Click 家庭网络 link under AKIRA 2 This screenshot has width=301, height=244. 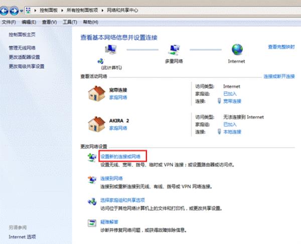118,128
